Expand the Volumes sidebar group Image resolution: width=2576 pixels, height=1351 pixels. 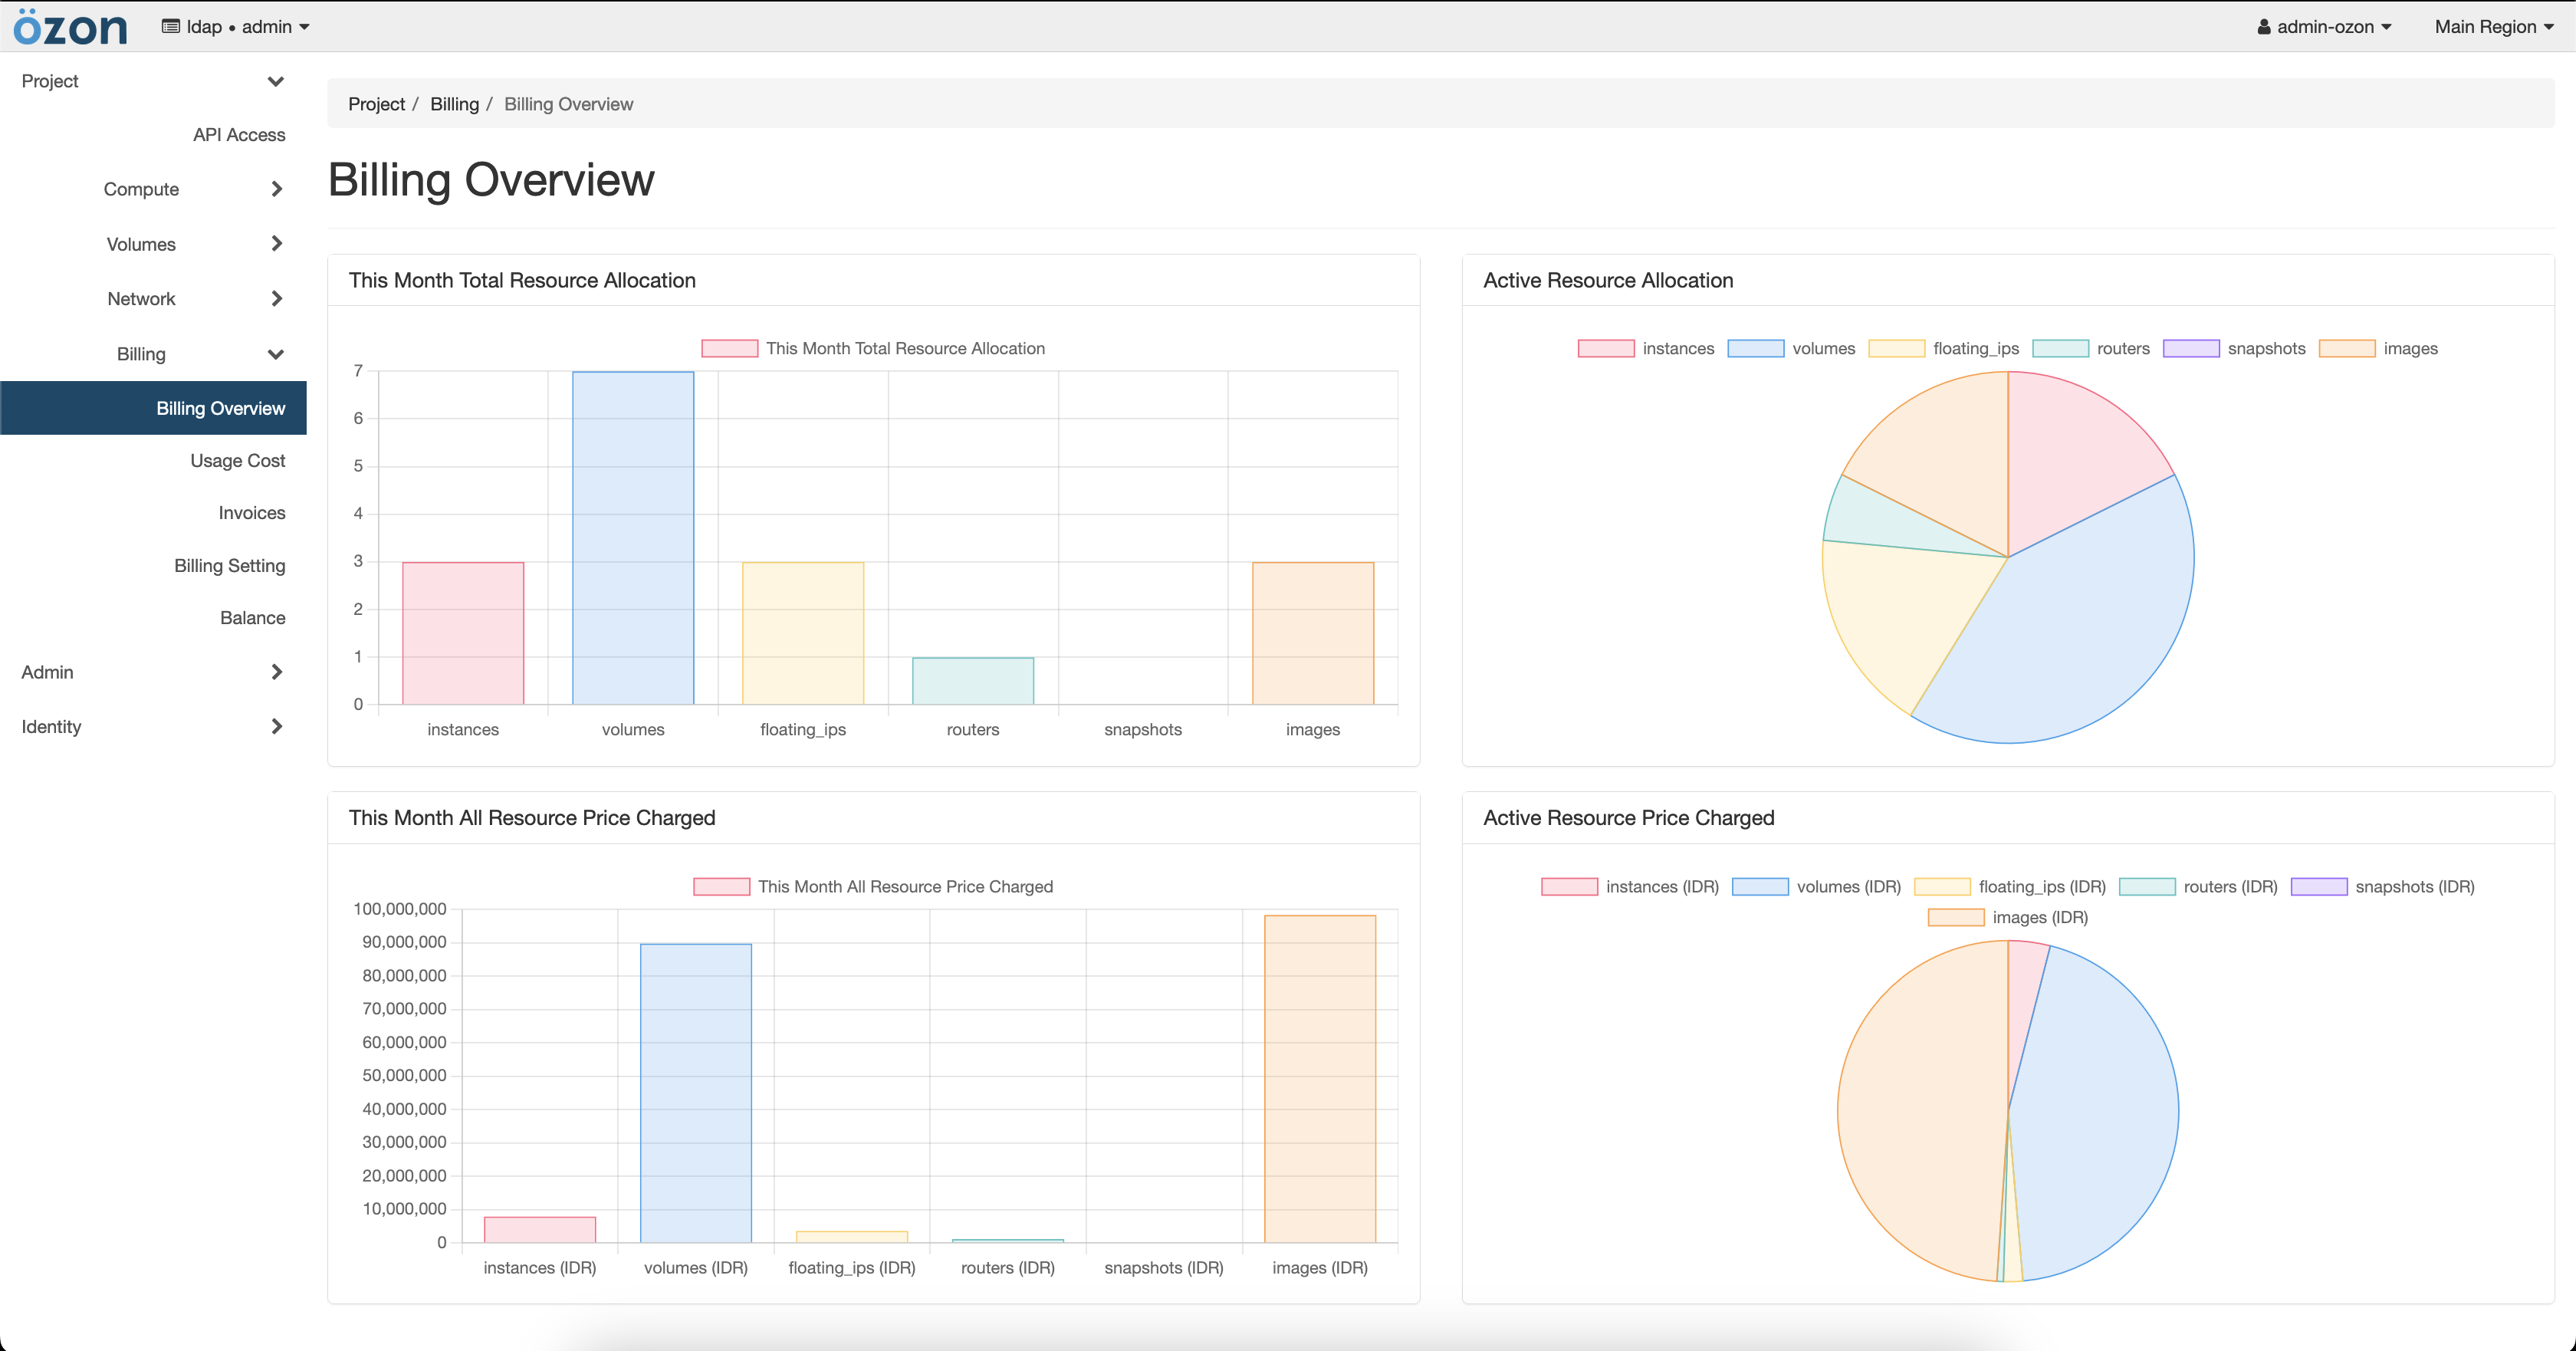click(x=153, y=244)
